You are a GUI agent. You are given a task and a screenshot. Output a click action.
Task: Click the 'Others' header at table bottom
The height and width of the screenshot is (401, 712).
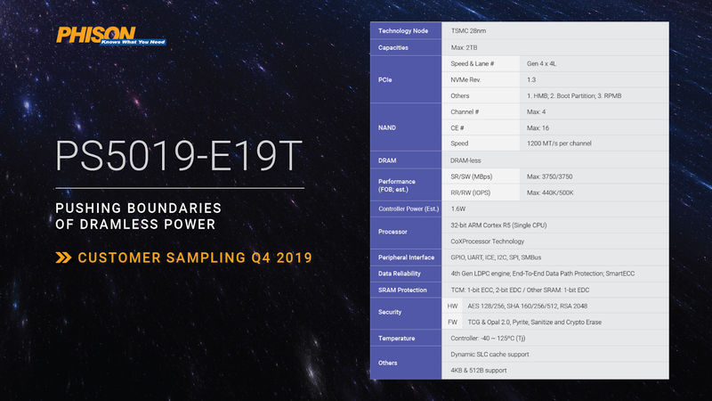coord(406,363)
